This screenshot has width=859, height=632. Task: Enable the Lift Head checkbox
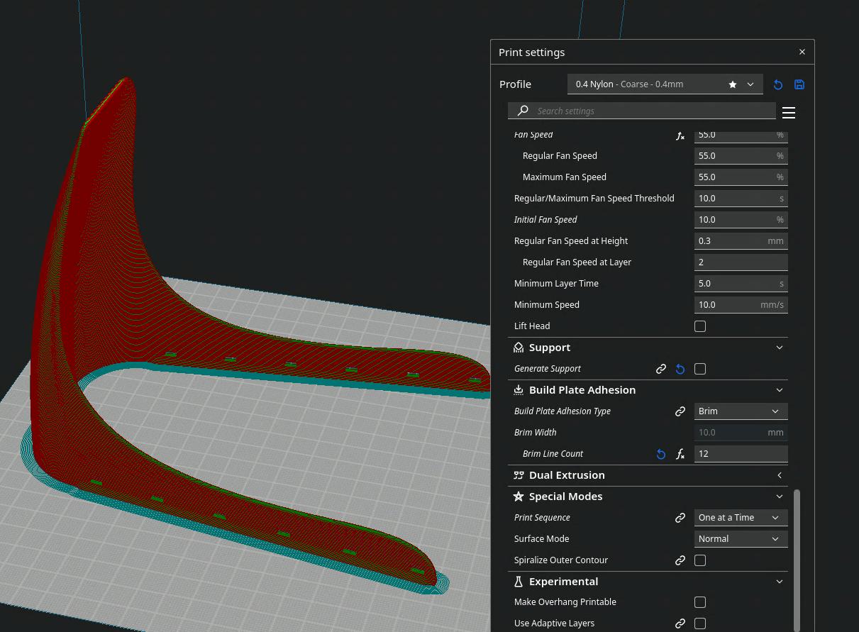coord(700,326)
